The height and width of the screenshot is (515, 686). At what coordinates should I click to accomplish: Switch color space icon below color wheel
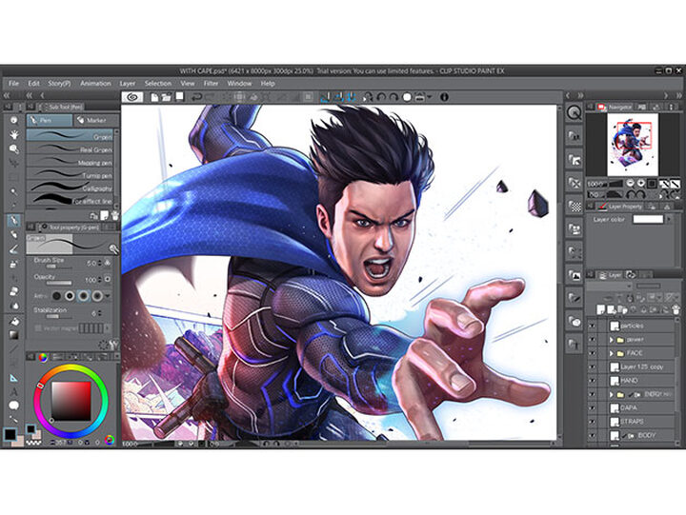(x=110, y=440)
